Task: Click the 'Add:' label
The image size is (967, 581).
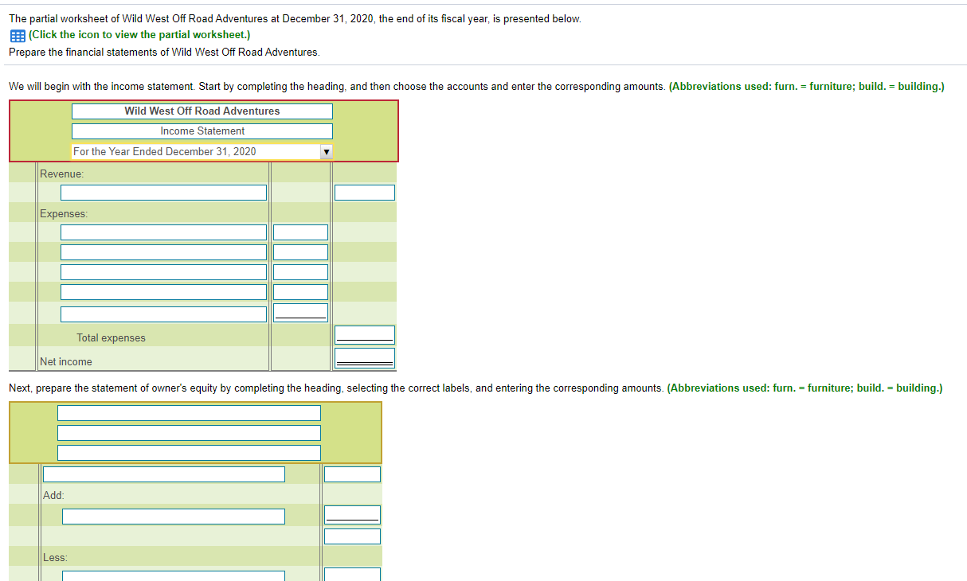Action: click(54, 495)
